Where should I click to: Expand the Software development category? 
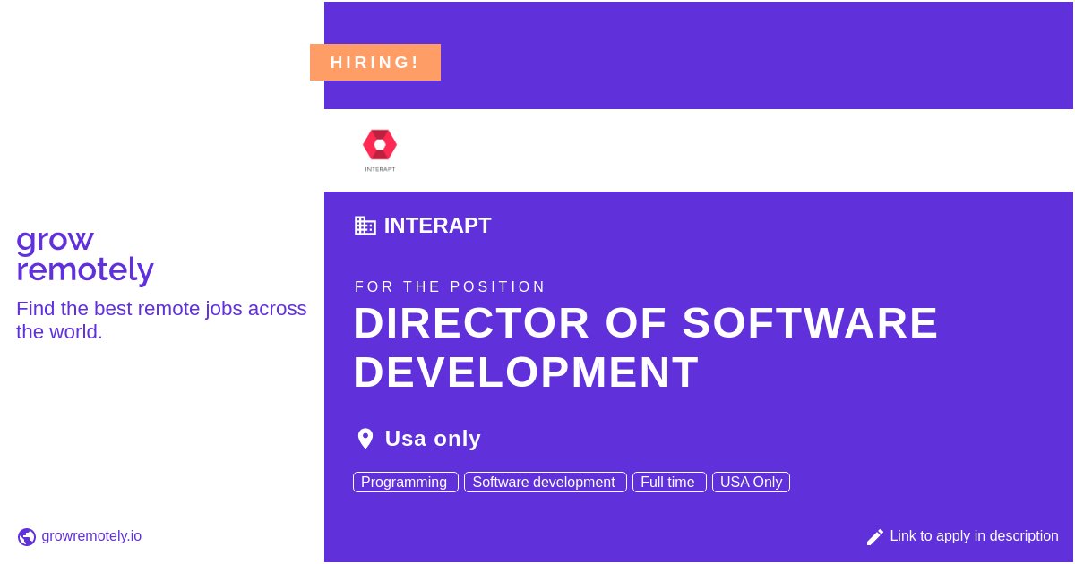point(544,482)
